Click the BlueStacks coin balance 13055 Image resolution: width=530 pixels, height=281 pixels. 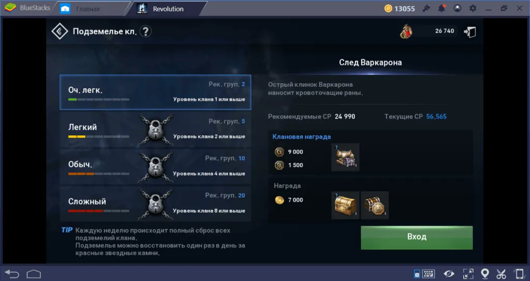pos(400,9)
